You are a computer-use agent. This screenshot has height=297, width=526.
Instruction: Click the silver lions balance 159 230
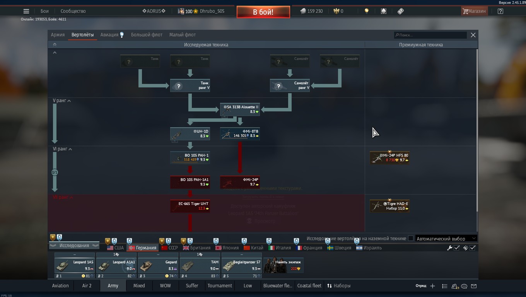[x=312, y=11]
